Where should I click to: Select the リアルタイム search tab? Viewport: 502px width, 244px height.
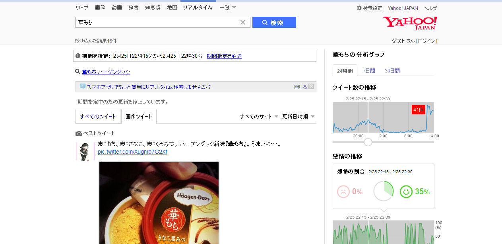click(x=198, y=7)
